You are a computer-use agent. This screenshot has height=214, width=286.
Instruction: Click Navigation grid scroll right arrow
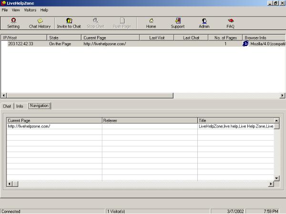271,184
